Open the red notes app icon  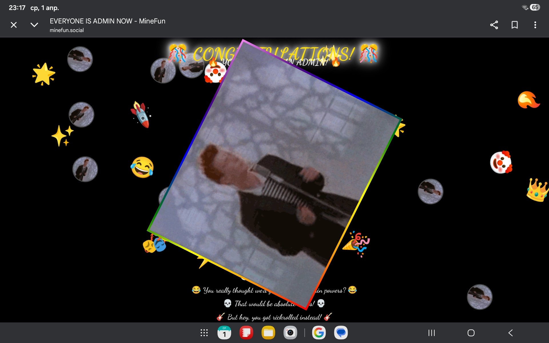pyautogui.click(x=246, y=333)
